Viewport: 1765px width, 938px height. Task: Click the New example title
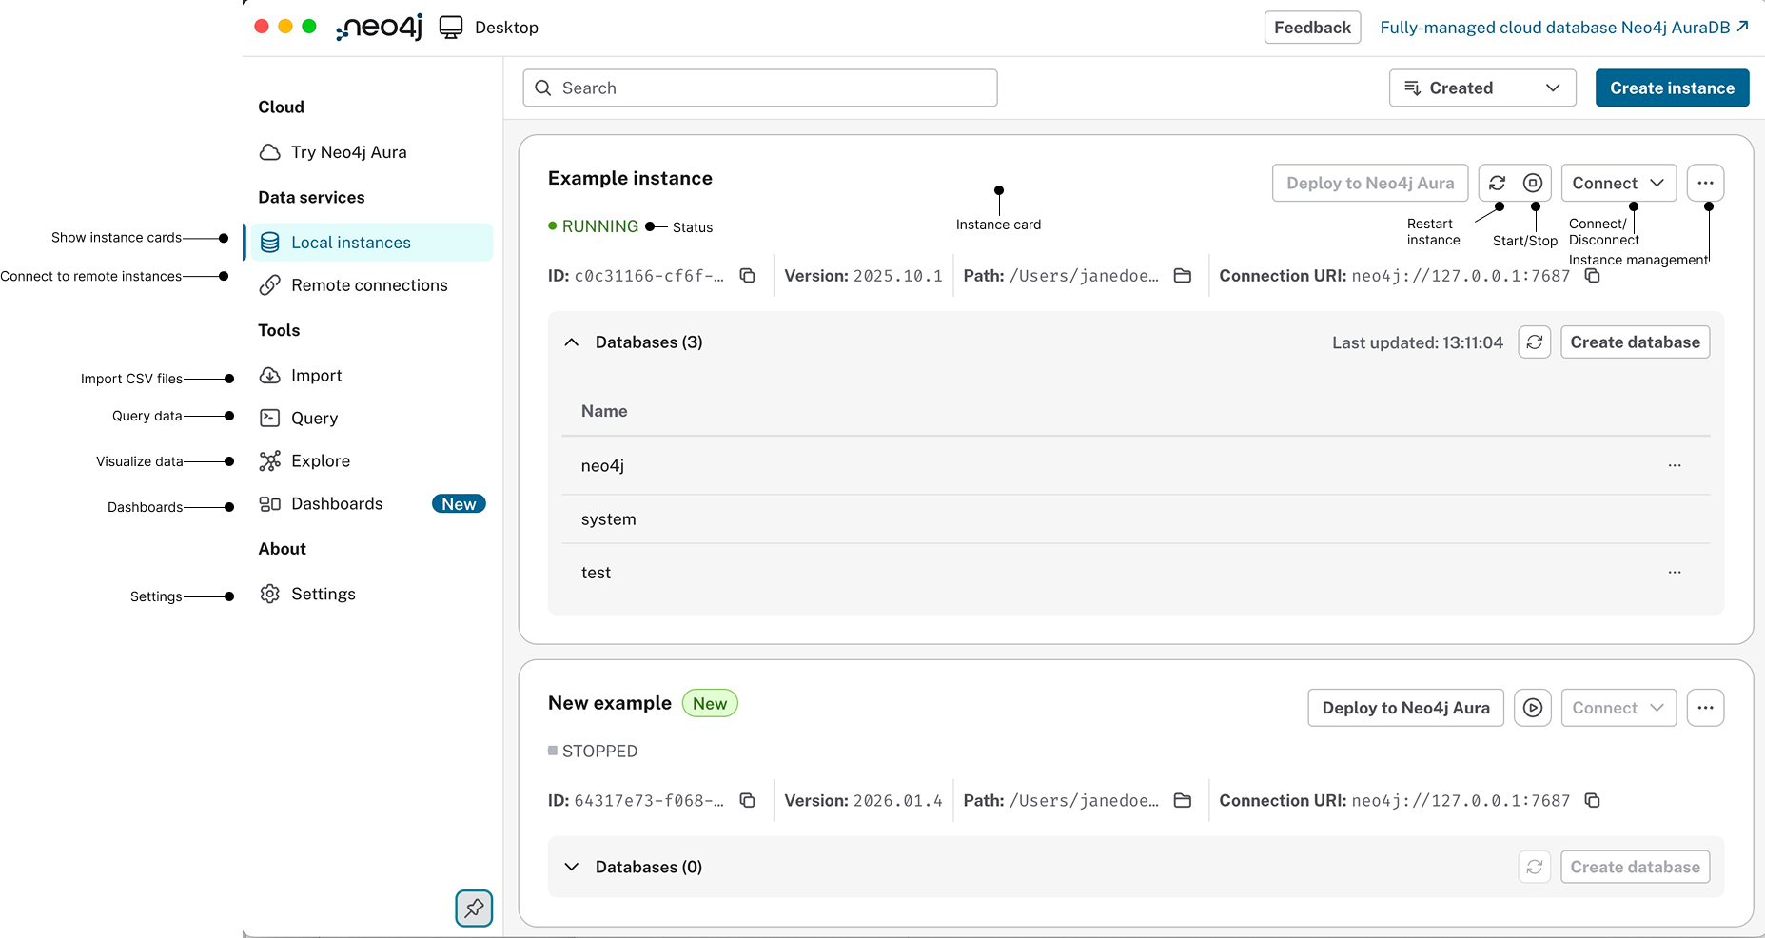[x=610, y=703]
